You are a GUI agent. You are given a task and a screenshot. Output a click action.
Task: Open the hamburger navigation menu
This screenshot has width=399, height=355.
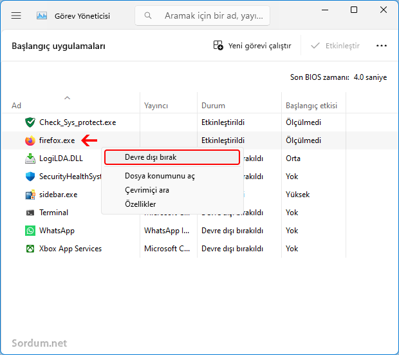click(x=16, y=16)
